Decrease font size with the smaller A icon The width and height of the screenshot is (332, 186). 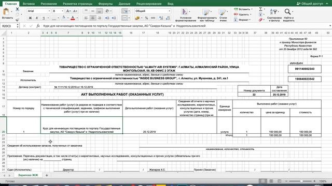(x=75, y=11)
